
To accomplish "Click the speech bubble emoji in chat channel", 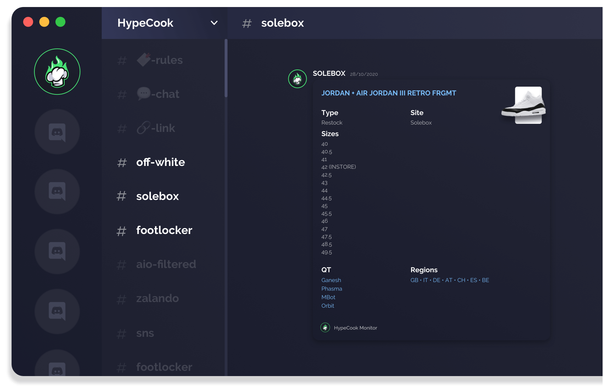I will (144, 94).
